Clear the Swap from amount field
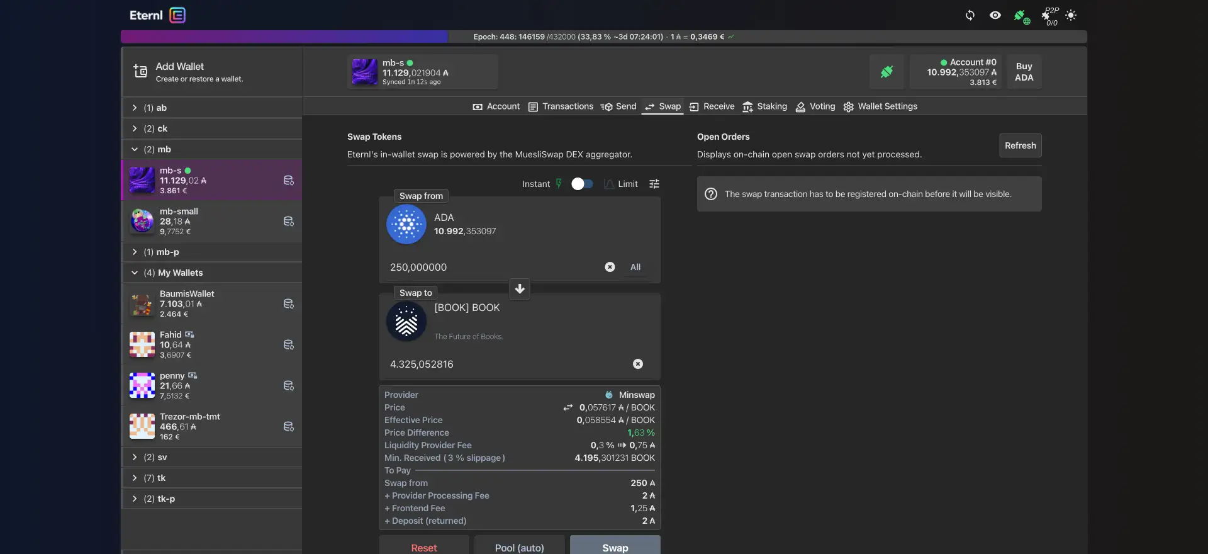Image resolution: width=1208 pixels, height=554 pixels. (610, 267)
